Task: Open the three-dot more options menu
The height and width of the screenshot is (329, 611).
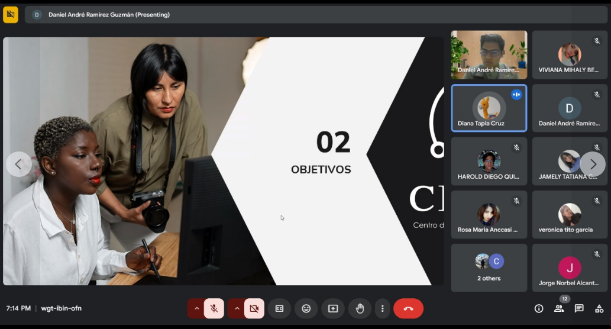Action: [383, 308]
